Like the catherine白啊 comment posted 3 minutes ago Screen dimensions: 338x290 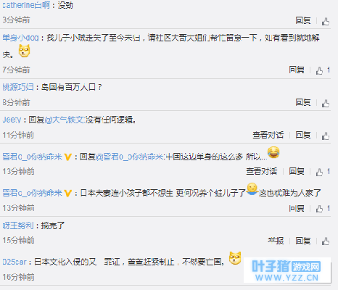tap(326, 21)
